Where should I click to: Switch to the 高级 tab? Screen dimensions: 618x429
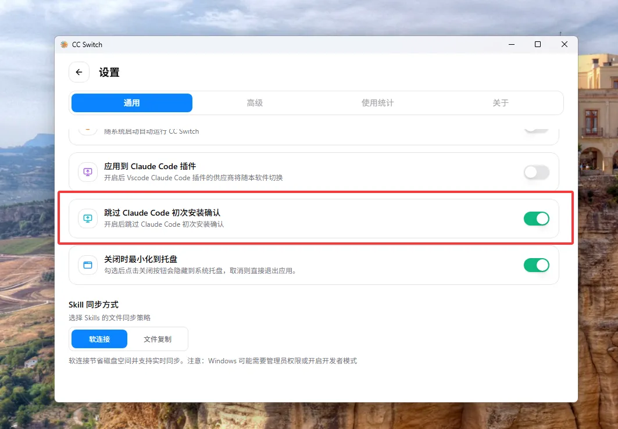[255, 103]
